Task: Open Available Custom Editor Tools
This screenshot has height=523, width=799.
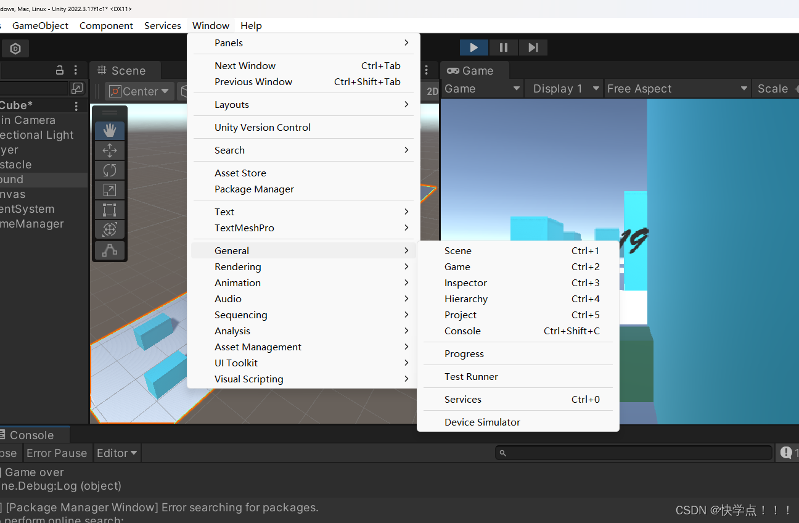Action: click(109, 249)
